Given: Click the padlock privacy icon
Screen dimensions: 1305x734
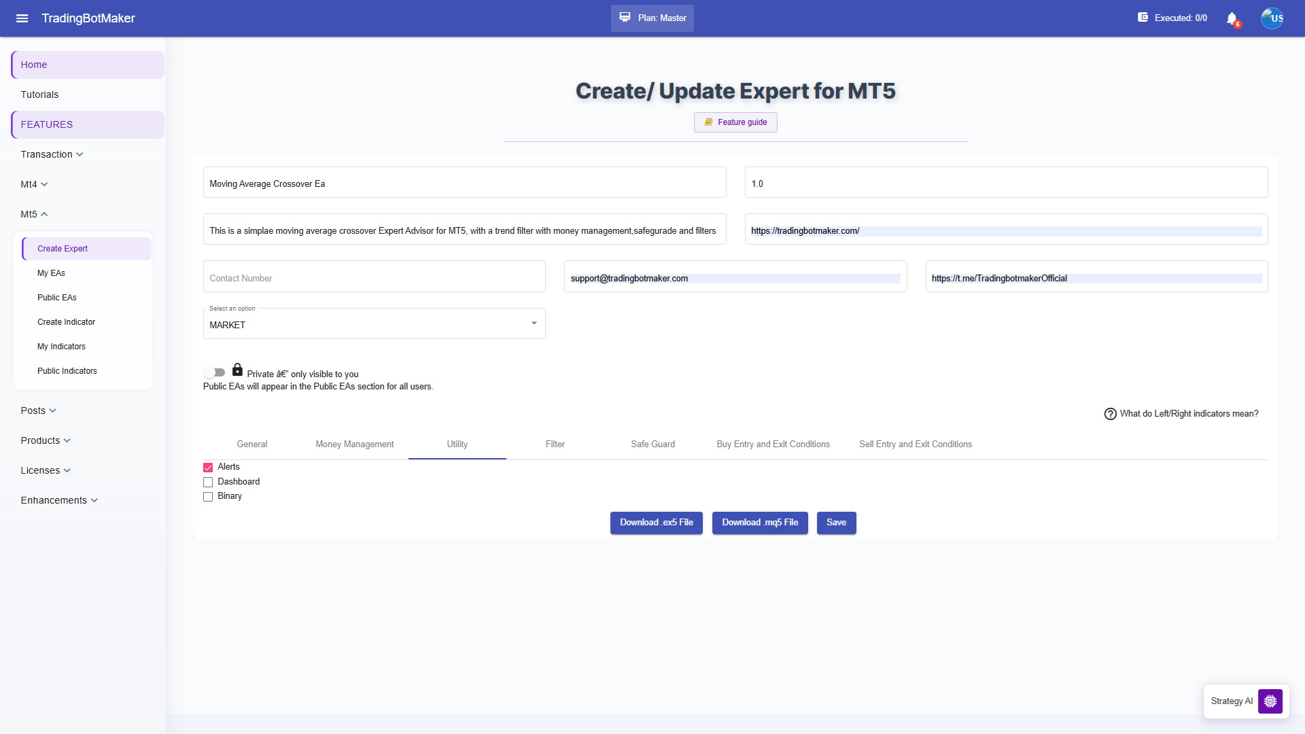Looking at the screenshot, I should tap(237, 370).
